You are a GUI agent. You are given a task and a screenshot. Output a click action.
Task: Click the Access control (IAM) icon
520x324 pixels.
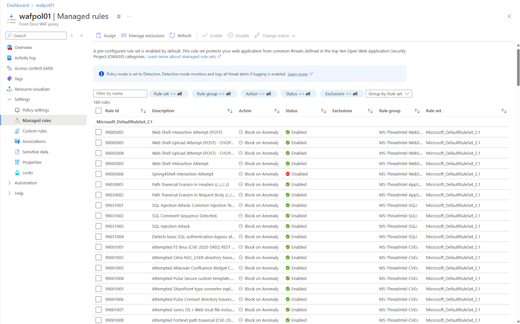point(10,68)
